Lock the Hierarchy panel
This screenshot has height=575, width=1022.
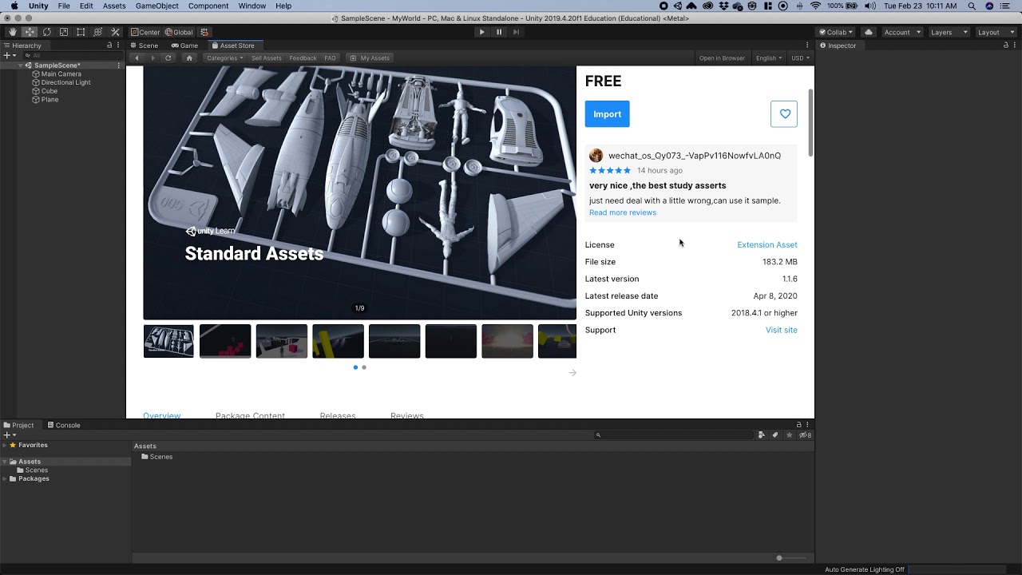click(109, 46)
